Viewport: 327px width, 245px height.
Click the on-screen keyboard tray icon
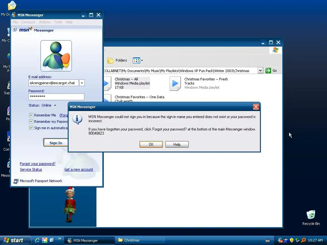pos(268,241)
